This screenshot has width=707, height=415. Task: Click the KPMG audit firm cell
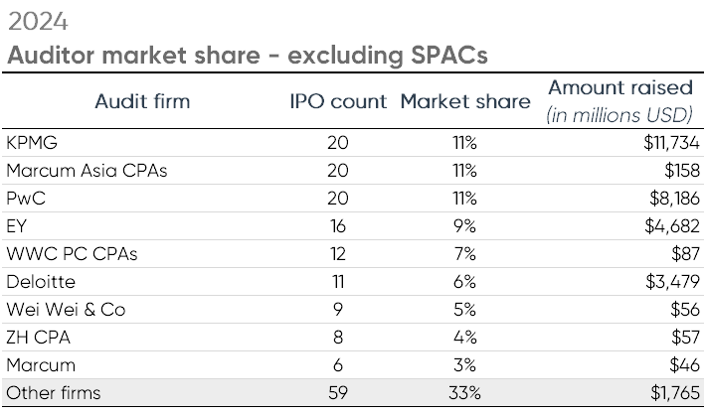pos(31,142)
